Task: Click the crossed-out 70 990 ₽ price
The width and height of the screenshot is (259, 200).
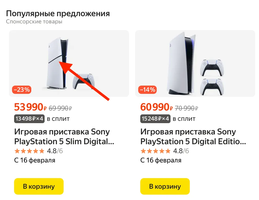Action: pos(186,108)
